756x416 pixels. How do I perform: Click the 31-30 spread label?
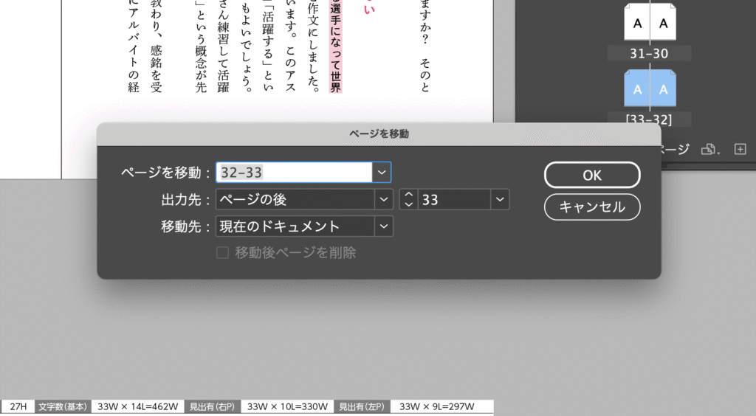coord(649,53)
